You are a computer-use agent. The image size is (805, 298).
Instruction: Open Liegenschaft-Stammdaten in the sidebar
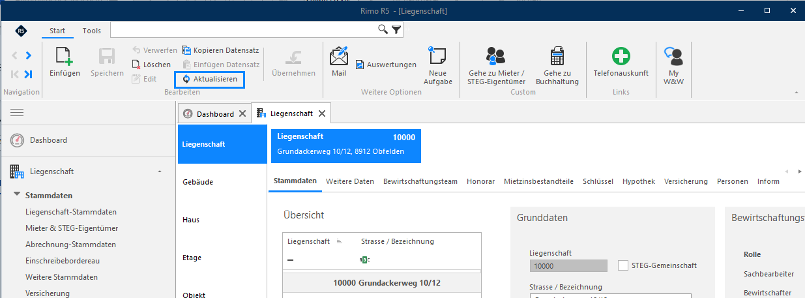tap(71, 212)
